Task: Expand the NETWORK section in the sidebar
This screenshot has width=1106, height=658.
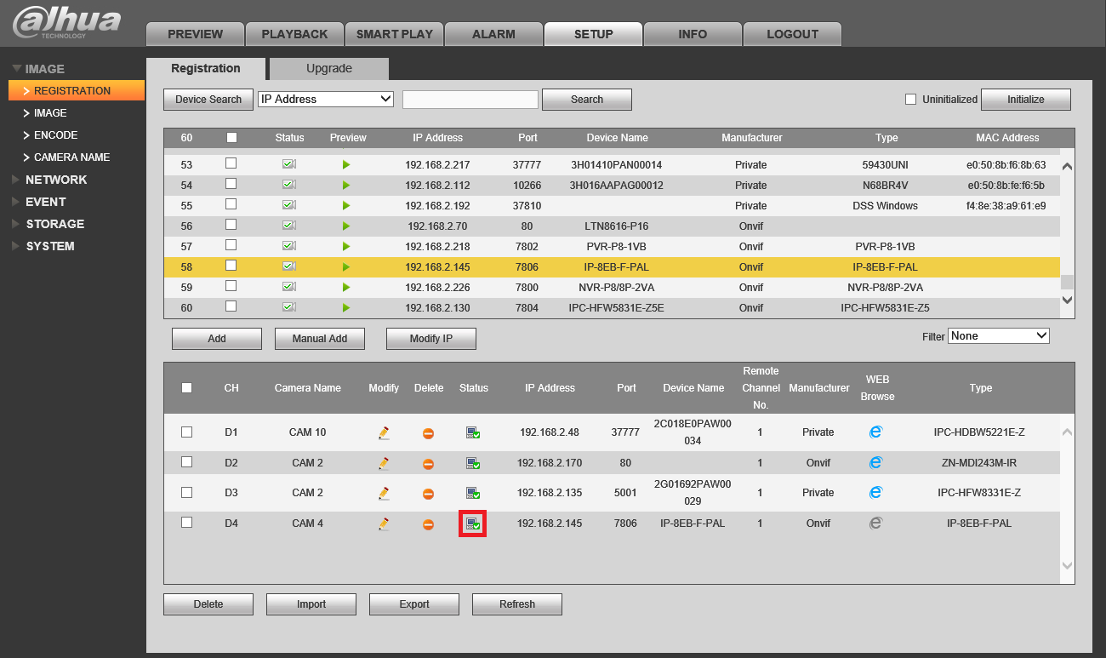Action: (x=56, y=180)
